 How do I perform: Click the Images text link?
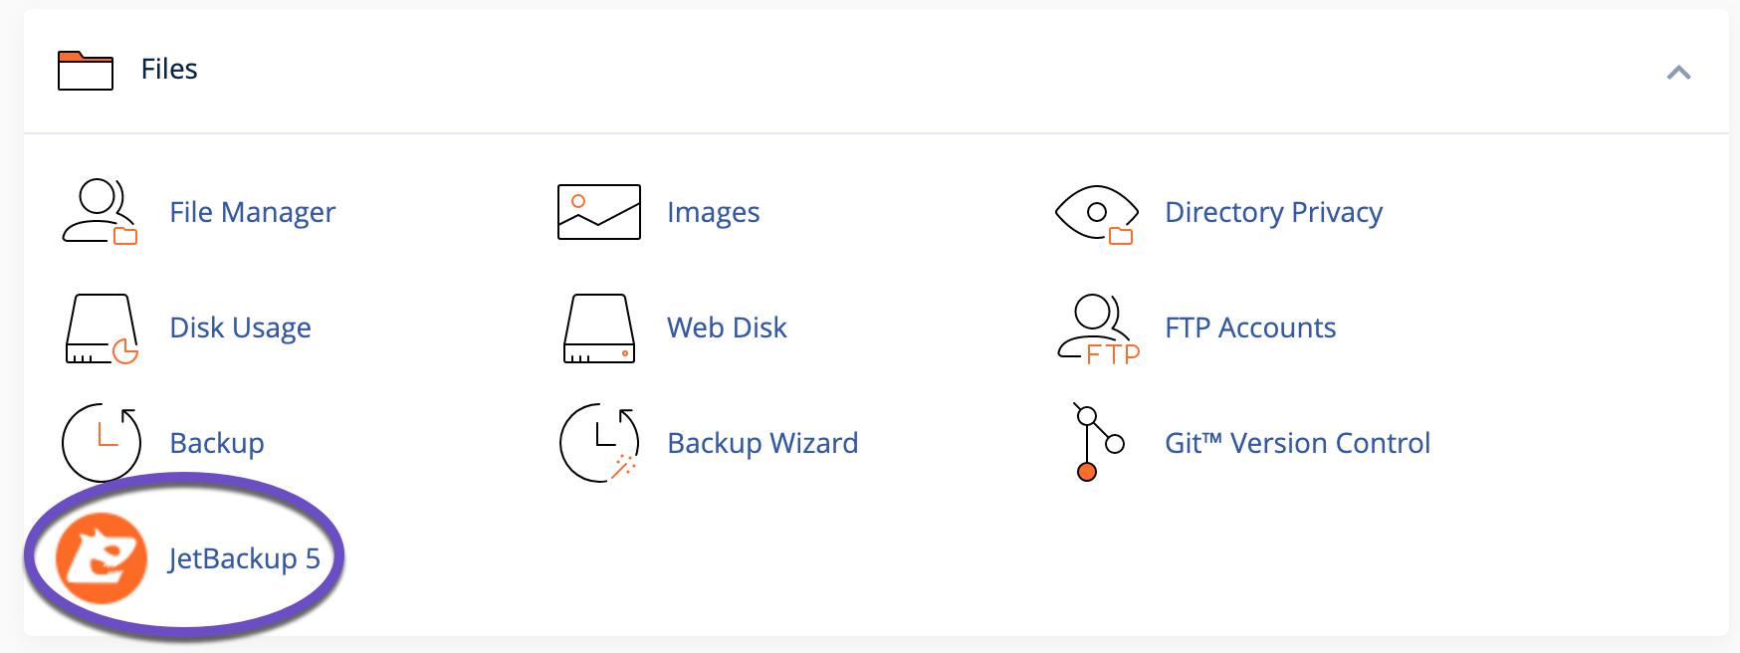tap(714, 212)
